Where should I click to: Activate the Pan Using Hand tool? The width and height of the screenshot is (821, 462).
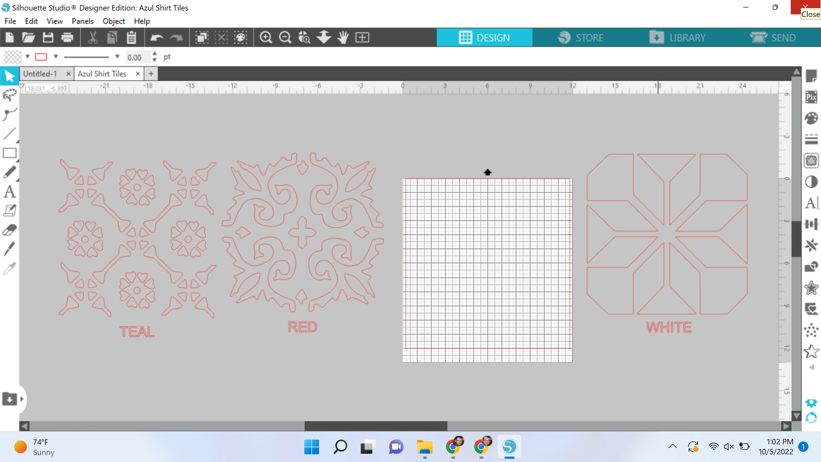(343, 37)
